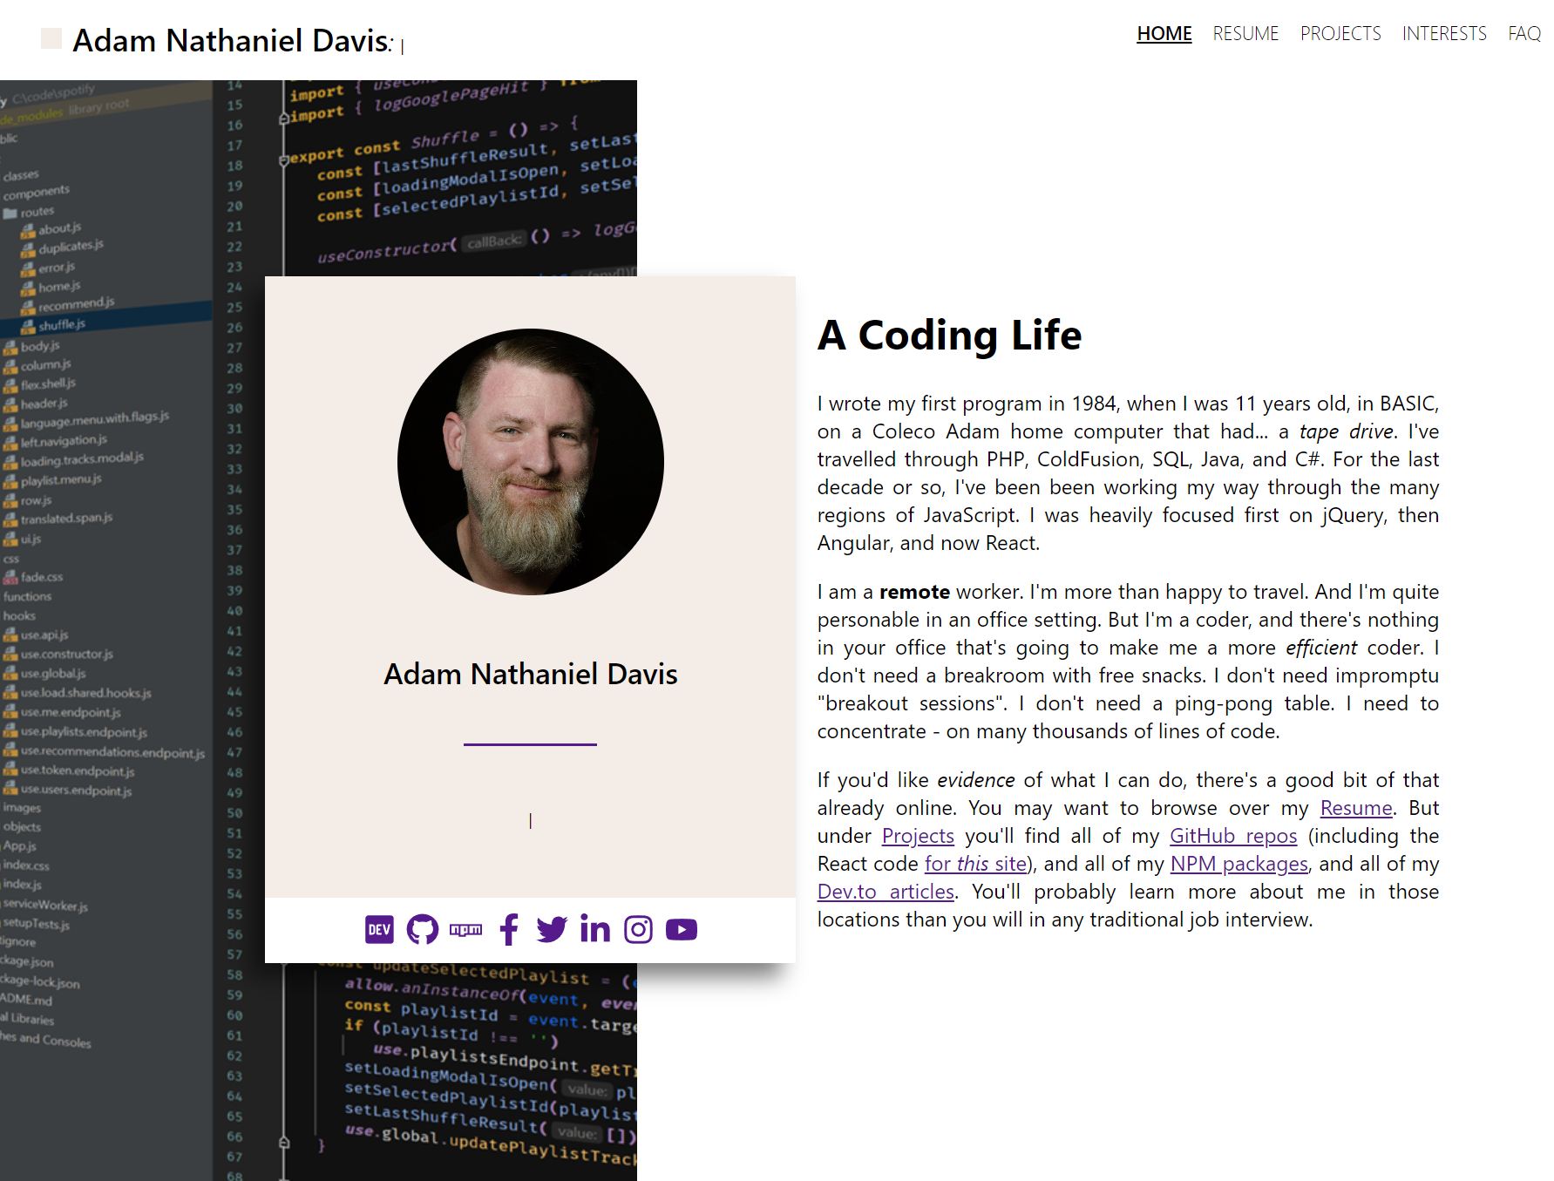1554x1181 pixels.
Task: Click the circular profile portrait photo
Action: pos(530,462)
